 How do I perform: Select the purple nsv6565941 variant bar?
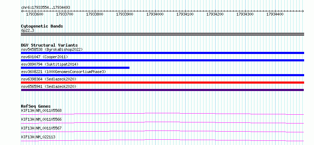(162, 90)
